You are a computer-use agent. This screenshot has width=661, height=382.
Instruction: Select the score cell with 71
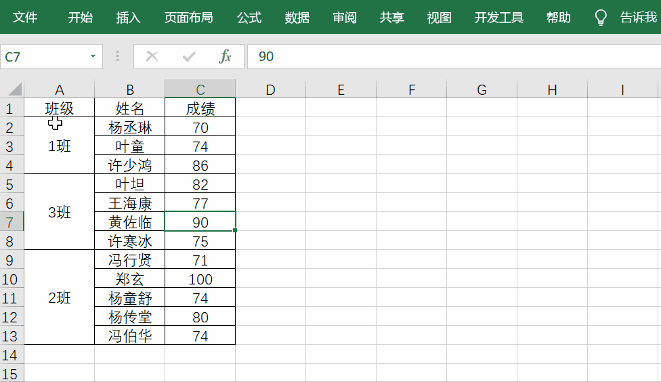[x=200, y=259]
